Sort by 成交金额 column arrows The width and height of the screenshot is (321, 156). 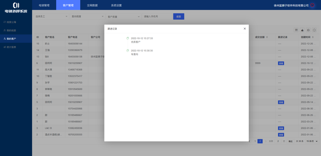click(x=267, y=37)
